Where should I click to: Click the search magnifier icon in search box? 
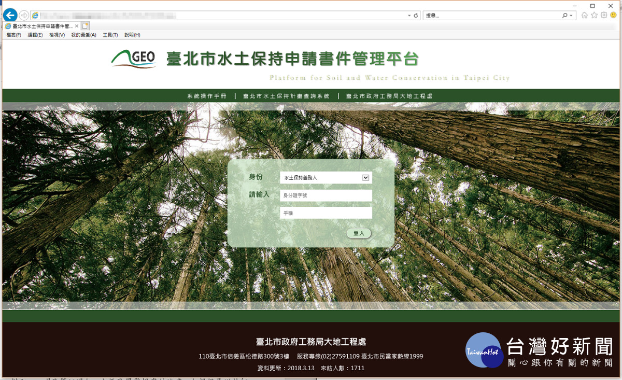pos(564,16)
